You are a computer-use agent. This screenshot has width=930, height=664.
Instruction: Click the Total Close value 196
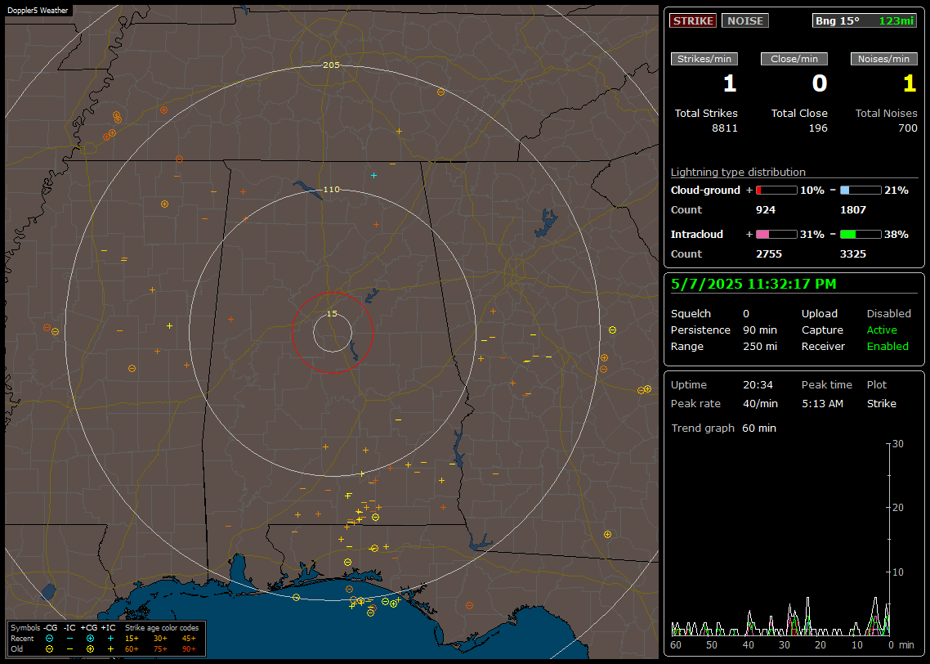818,128
